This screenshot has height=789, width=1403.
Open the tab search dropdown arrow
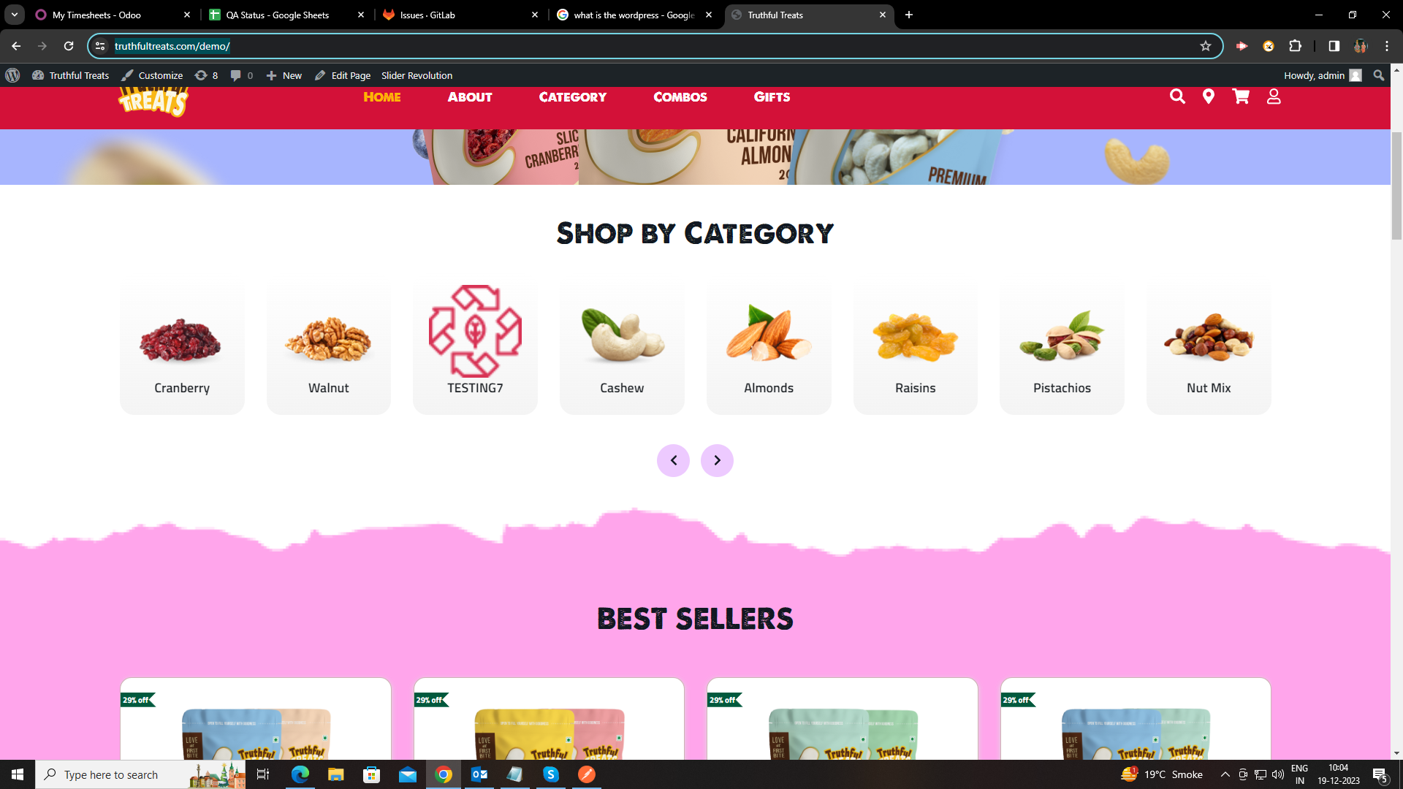15,15
